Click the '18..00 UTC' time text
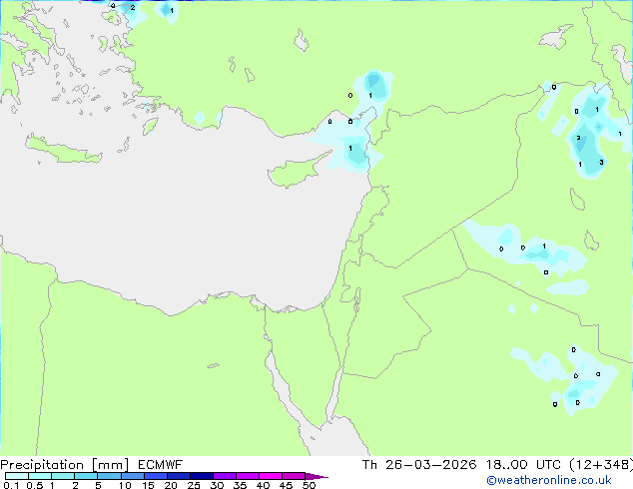The width and height of the screenshot is (633, 489). pyautogui.click(x=523, y=465)
